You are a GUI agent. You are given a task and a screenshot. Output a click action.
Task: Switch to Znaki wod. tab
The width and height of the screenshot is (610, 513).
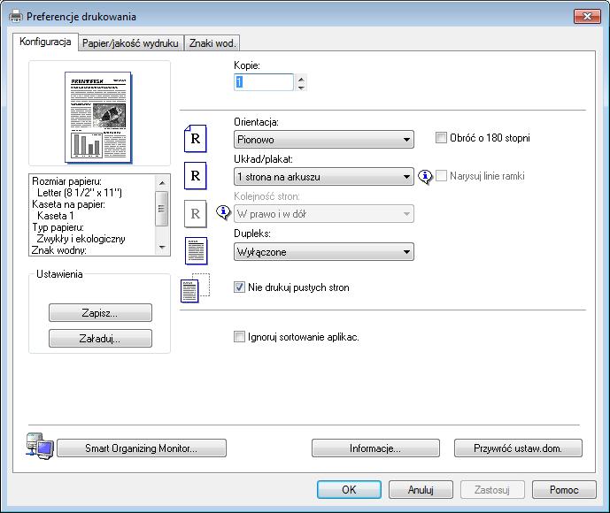(212, 43)
